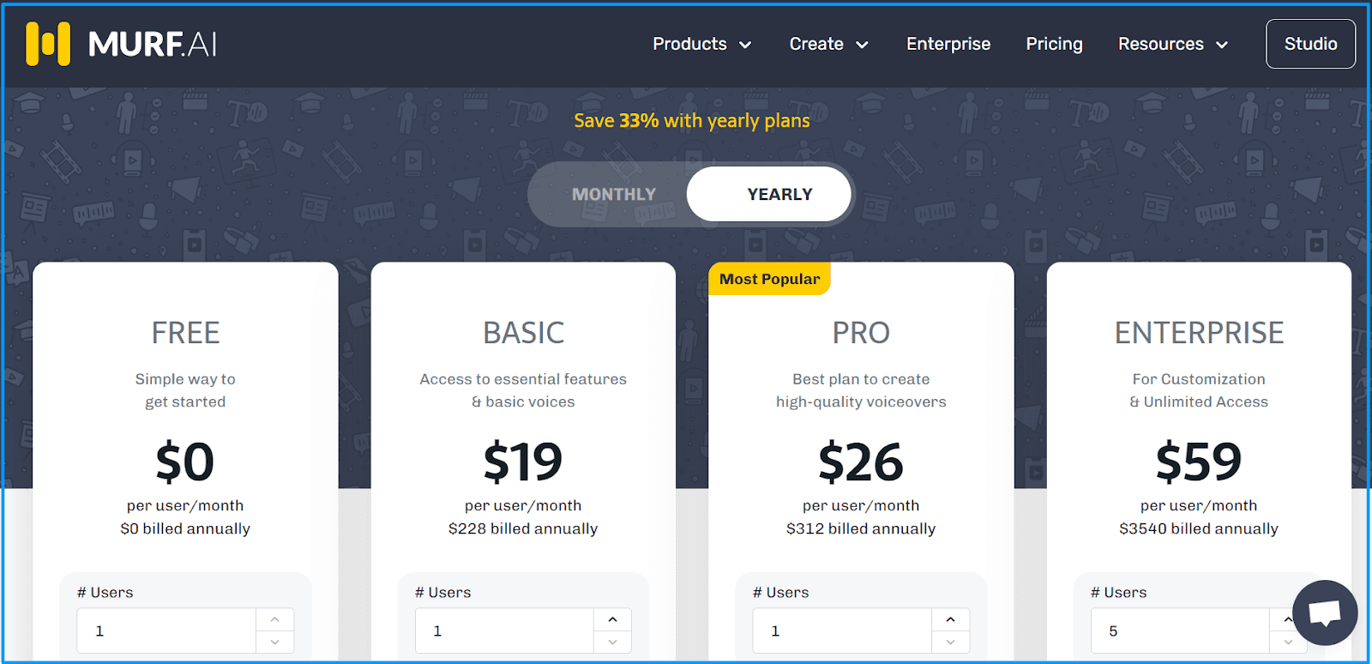This screenshot has width=1372, height=664.
Task: Increase Basic plan users with up arrow
Action: [612, 619]
